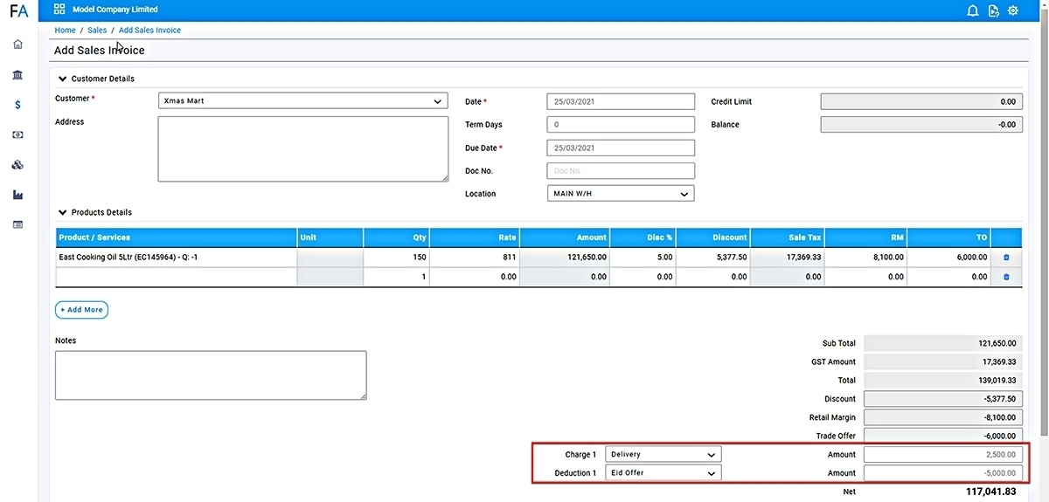Click the Doc No. input field
This screenshot has height=502, width=1049.
tap(621, 171)
